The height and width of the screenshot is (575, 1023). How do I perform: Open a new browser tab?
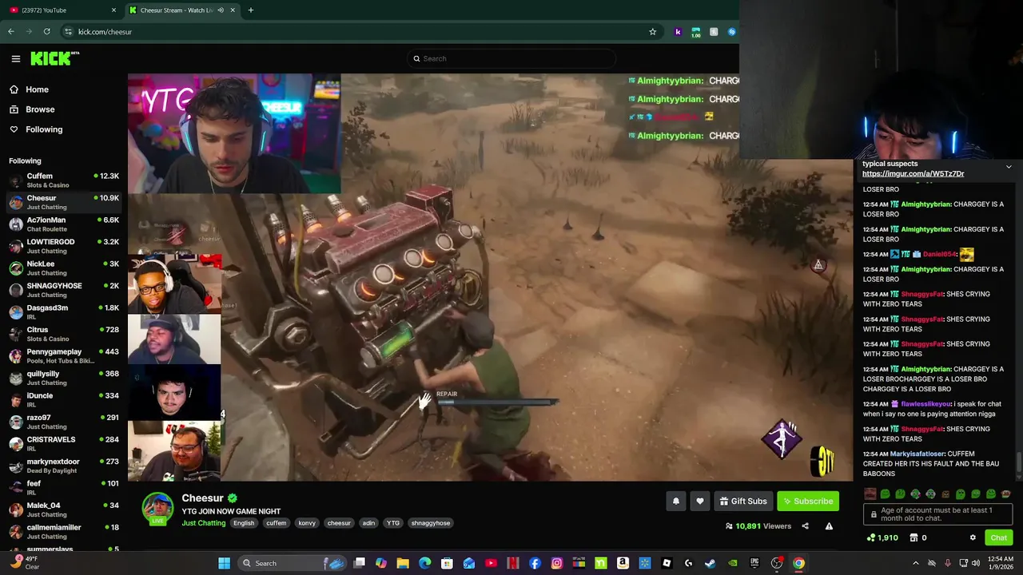(251, 10)
